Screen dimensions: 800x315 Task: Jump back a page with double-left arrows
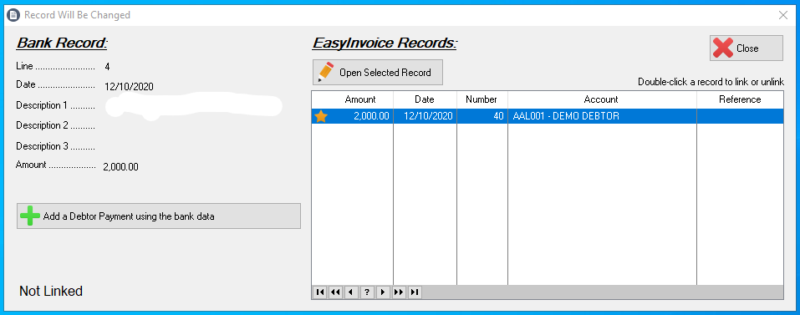coord(335,292)
